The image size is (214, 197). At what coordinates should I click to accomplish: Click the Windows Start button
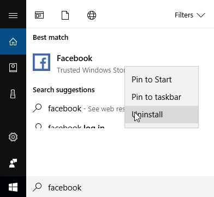click(13, 187)
